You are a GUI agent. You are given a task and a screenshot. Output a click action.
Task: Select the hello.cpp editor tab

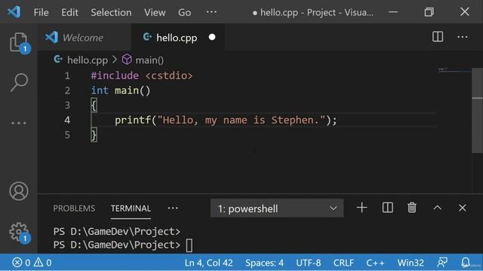click(x=178, y=38)
